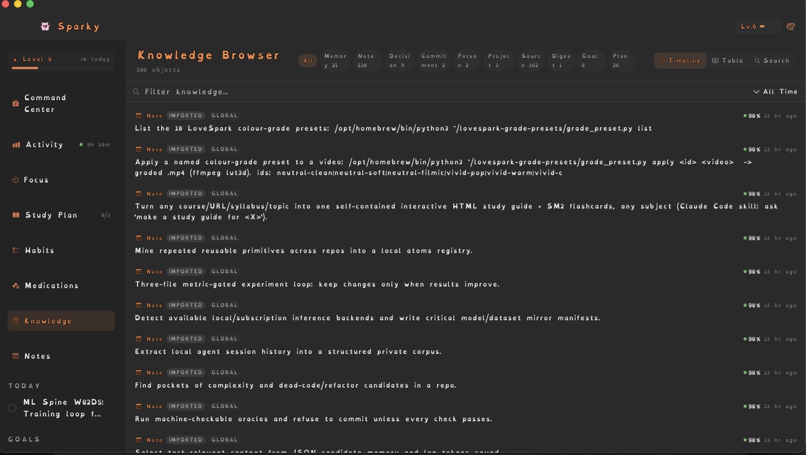Open 'Three-file metric-gated experiment loop' entry text

coord(317,284)
